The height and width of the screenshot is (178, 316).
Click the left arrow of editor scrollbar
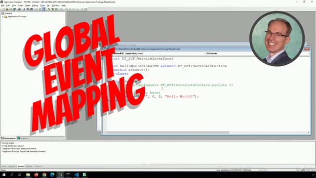click(104, 133)
